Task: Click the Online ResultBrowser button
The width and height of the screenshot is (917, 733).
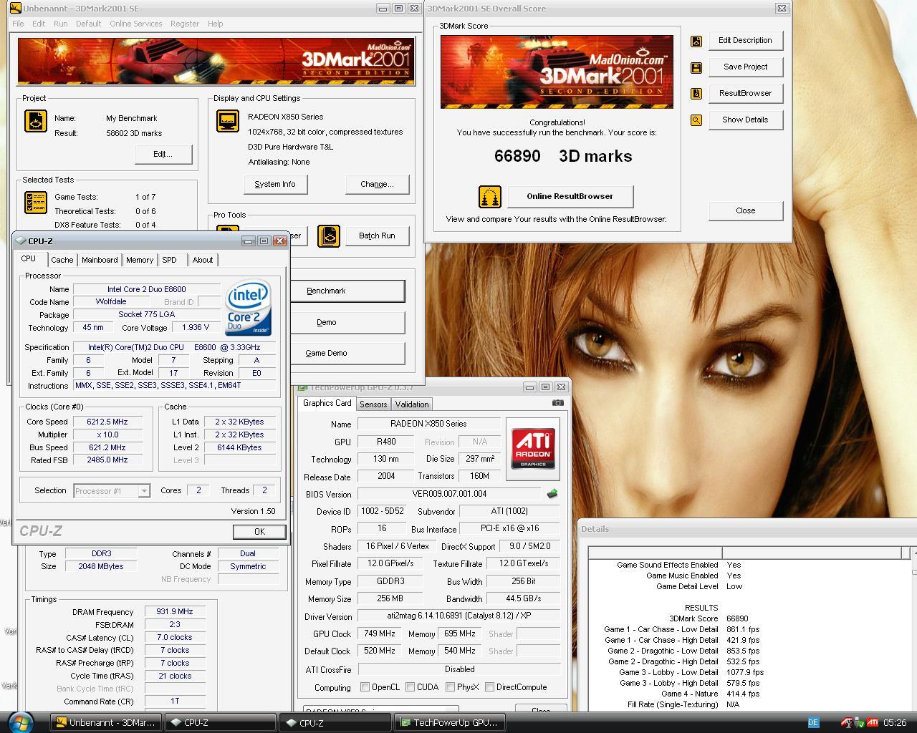Action: click(x=570, y=196)
